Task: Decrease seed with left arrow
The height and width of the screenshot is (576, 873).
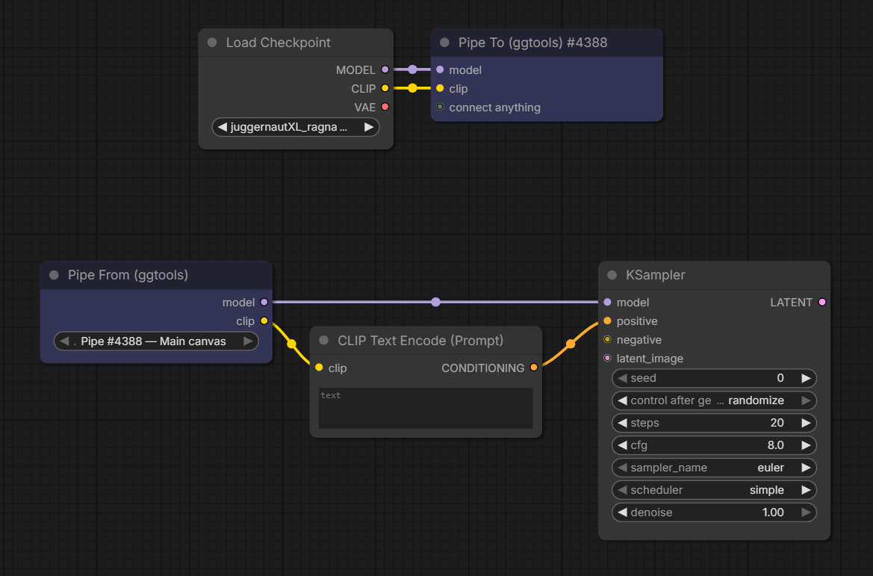Action: tap(623, 378)
